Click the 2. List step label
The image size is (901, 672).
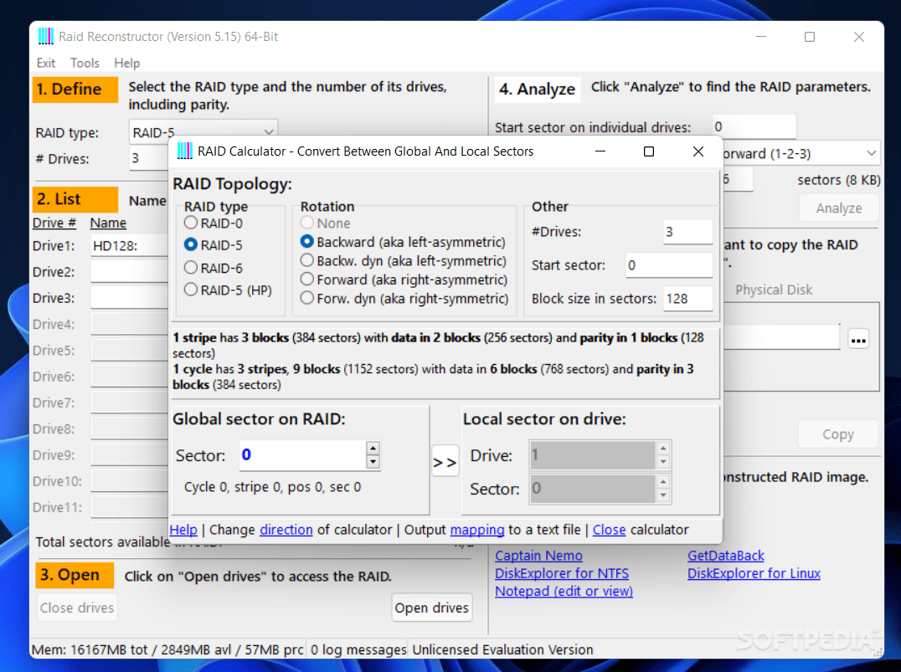pos(75,199)
